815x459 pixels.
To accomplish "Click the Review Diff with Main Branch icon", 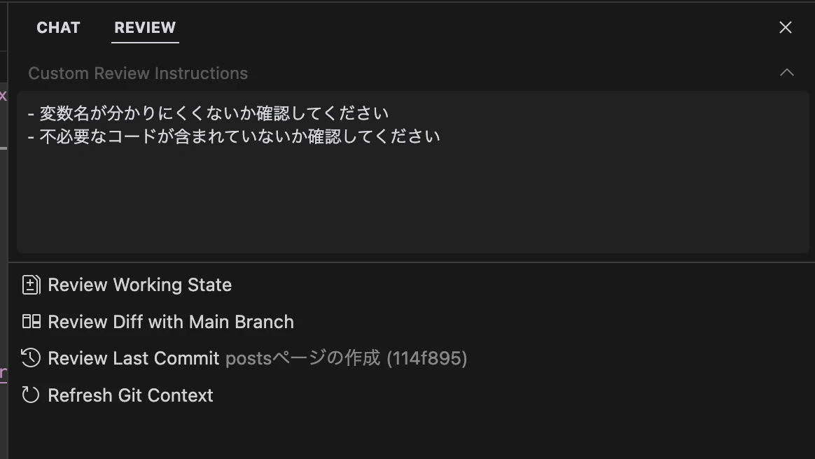I will click(x=31, y=322).
